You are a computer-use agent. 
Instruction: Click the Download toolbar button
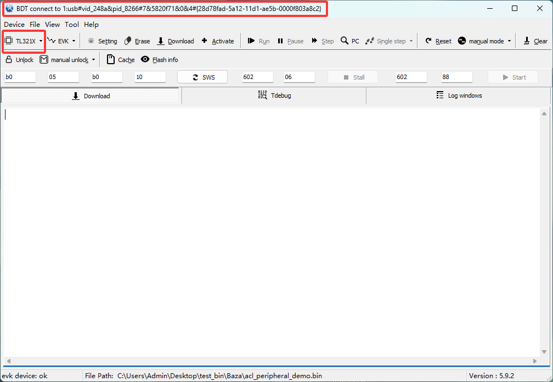coord(176,41)
